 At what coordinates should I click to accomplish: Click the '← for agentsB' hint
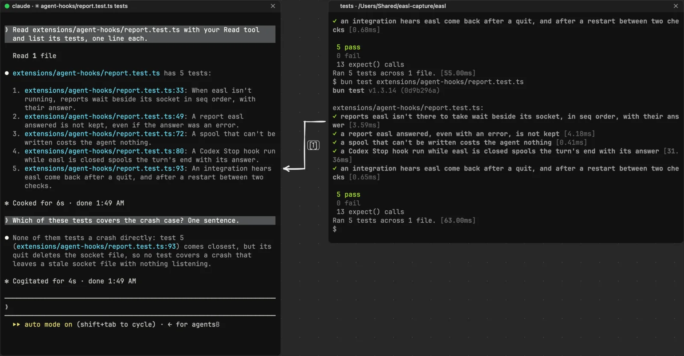point(193,324)
